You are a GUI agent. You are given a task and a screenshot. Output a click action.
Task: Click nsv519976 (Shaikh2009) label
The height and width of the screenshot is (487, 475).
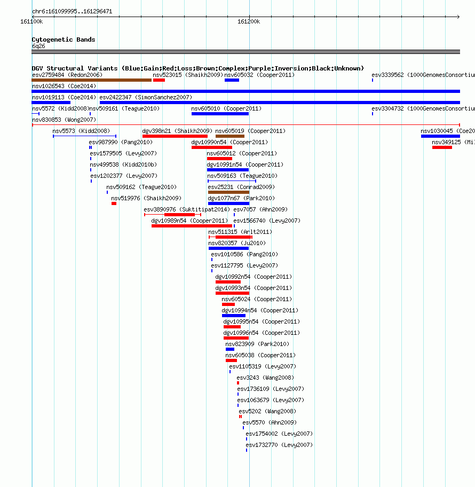tap(146, 198)
